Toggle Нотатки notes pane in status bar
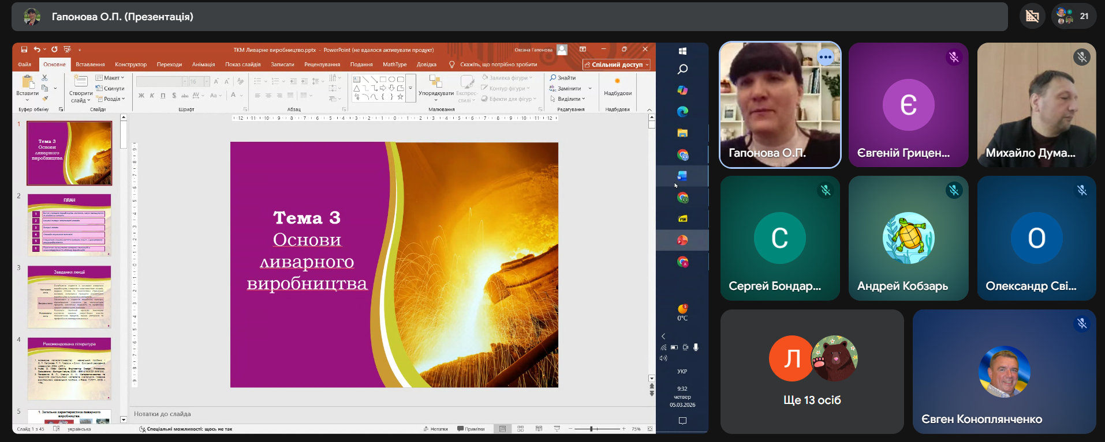 [x=436, y=429]
